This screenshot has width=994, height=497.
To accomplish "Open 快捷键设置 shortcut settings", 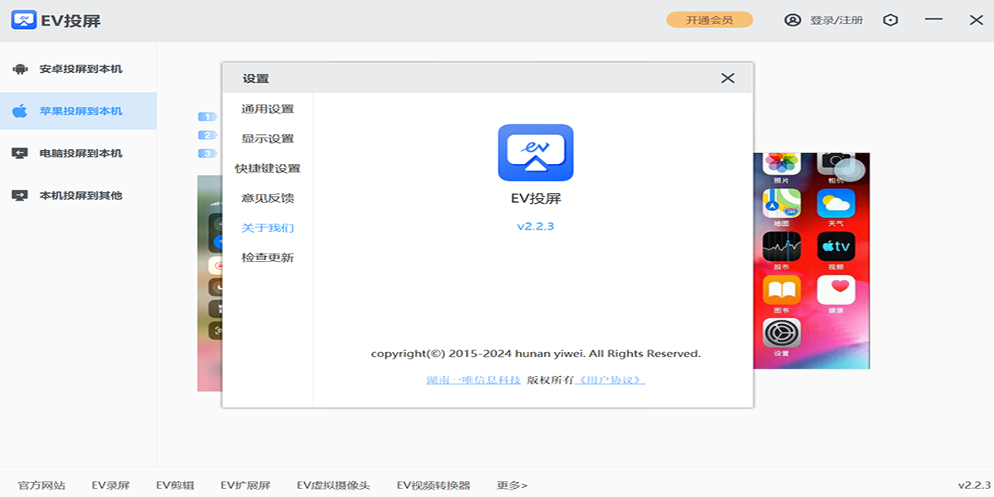I will [x=268, y=168].
